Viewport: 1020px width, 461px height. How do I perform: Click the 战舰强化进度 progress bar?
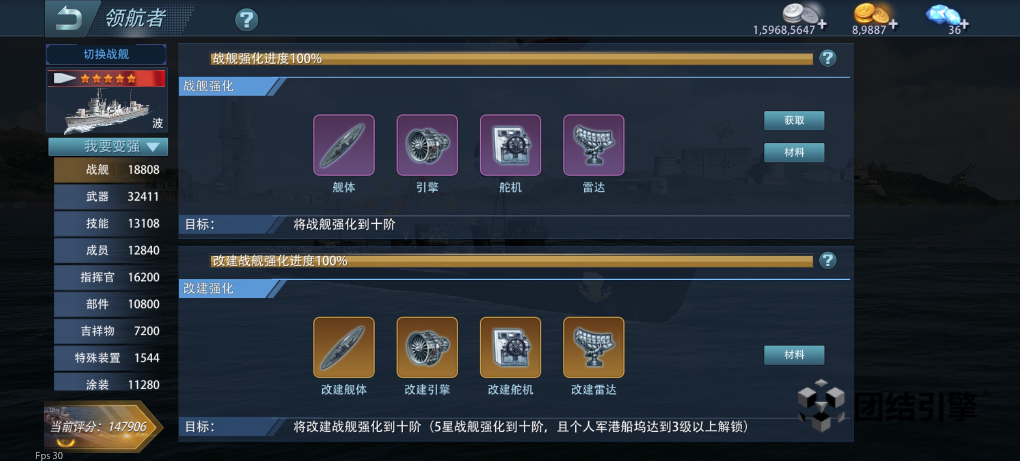[511, 58]
